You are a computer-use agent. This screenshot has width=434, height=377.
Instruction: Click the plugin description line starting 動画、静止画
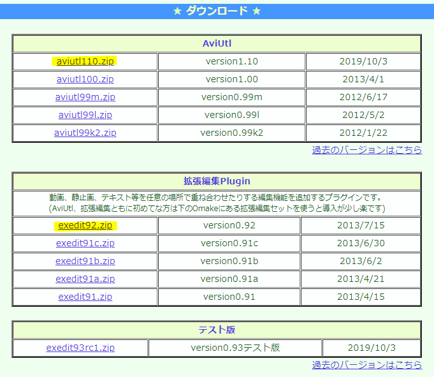[x=217, y=198]
